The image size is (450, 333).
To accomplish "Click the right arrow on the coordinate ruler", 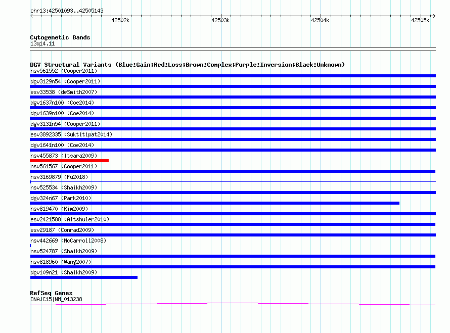I will (434, 16).
